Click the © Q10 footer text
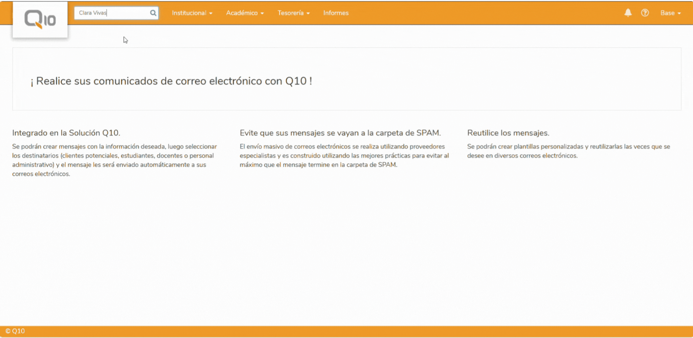Screen dimensions: 693x338 [x=16, y=331]
